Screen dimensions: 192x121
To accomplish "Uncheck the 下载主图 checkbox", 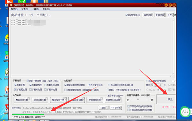I will point(15,85).
